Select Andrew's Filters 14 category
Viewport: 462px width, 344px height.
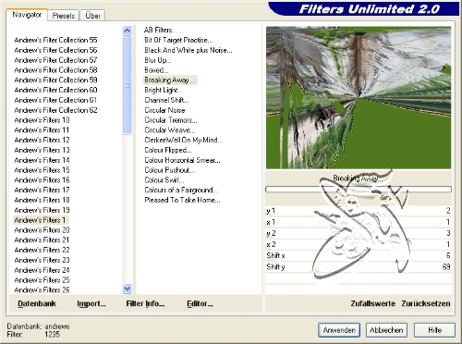point(42,160)
